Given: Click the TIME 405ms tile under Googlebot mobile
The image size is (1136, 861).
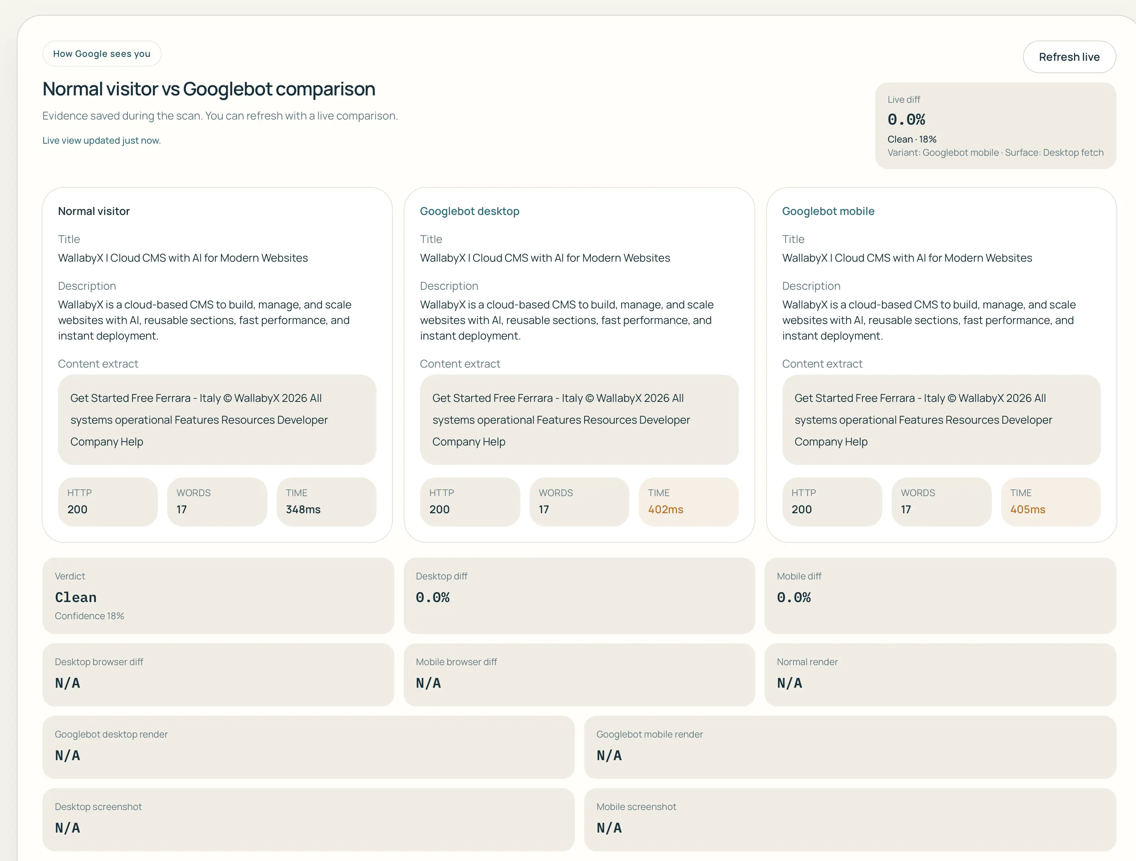Looking at the screenshot, I should 1050,501.
